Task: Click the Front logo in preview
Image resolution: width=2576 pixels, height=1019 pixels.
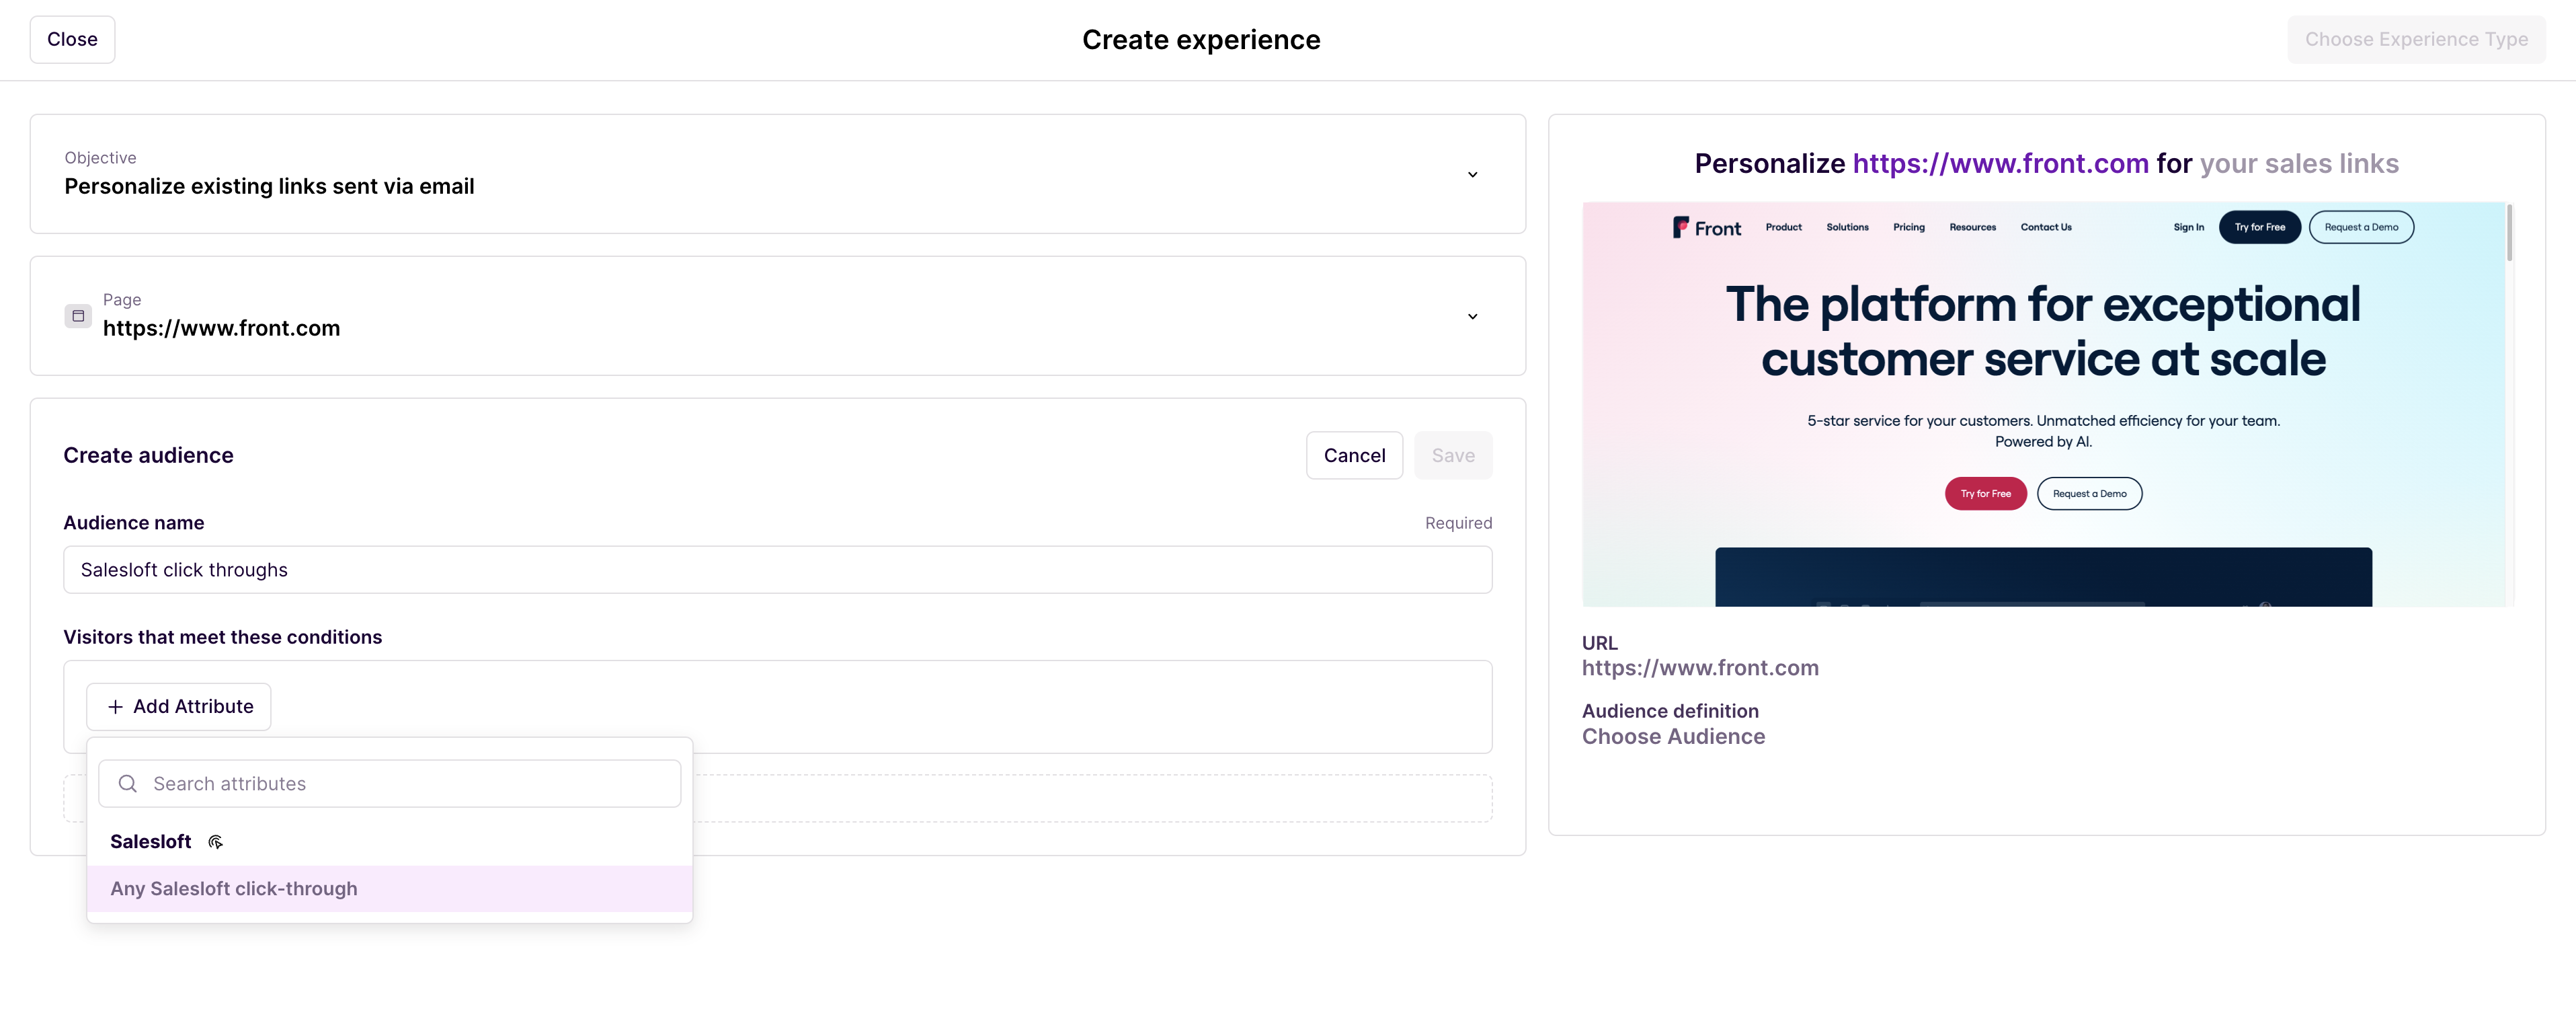Action: click(x=1706, y=228)
